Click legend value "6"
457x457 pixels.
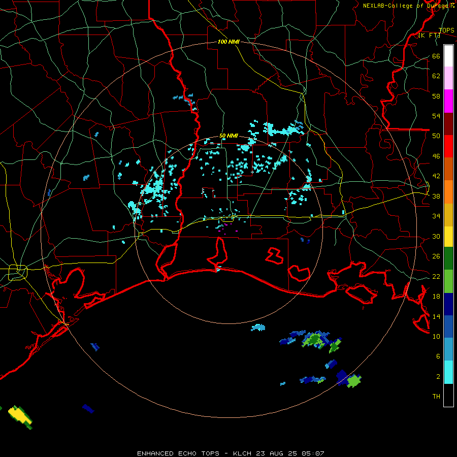pos(438,356)
